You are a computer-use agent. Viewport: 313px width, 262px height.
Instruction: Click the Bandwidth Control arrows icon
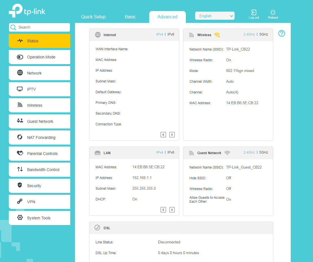pyautogui.click(x=20, y=169)
